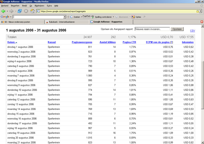Click the '1.015' page views for 20 augustus
This screenshot has height=144, width=204.
[89, 138]
